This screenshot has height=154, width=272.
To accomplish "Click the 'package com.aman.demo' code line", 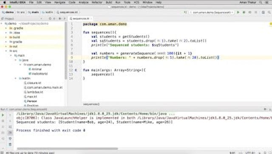I will (105, 24).
